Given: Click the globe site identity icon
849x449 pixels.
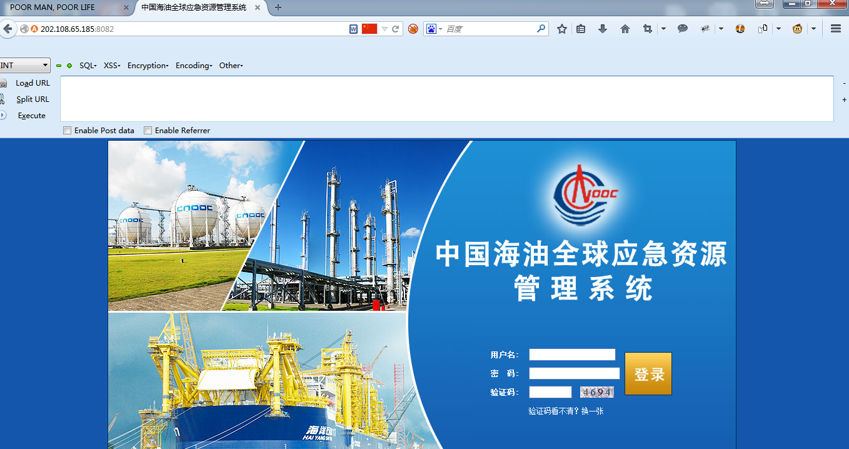Looking at the screenshot, I should click(24, 29).
